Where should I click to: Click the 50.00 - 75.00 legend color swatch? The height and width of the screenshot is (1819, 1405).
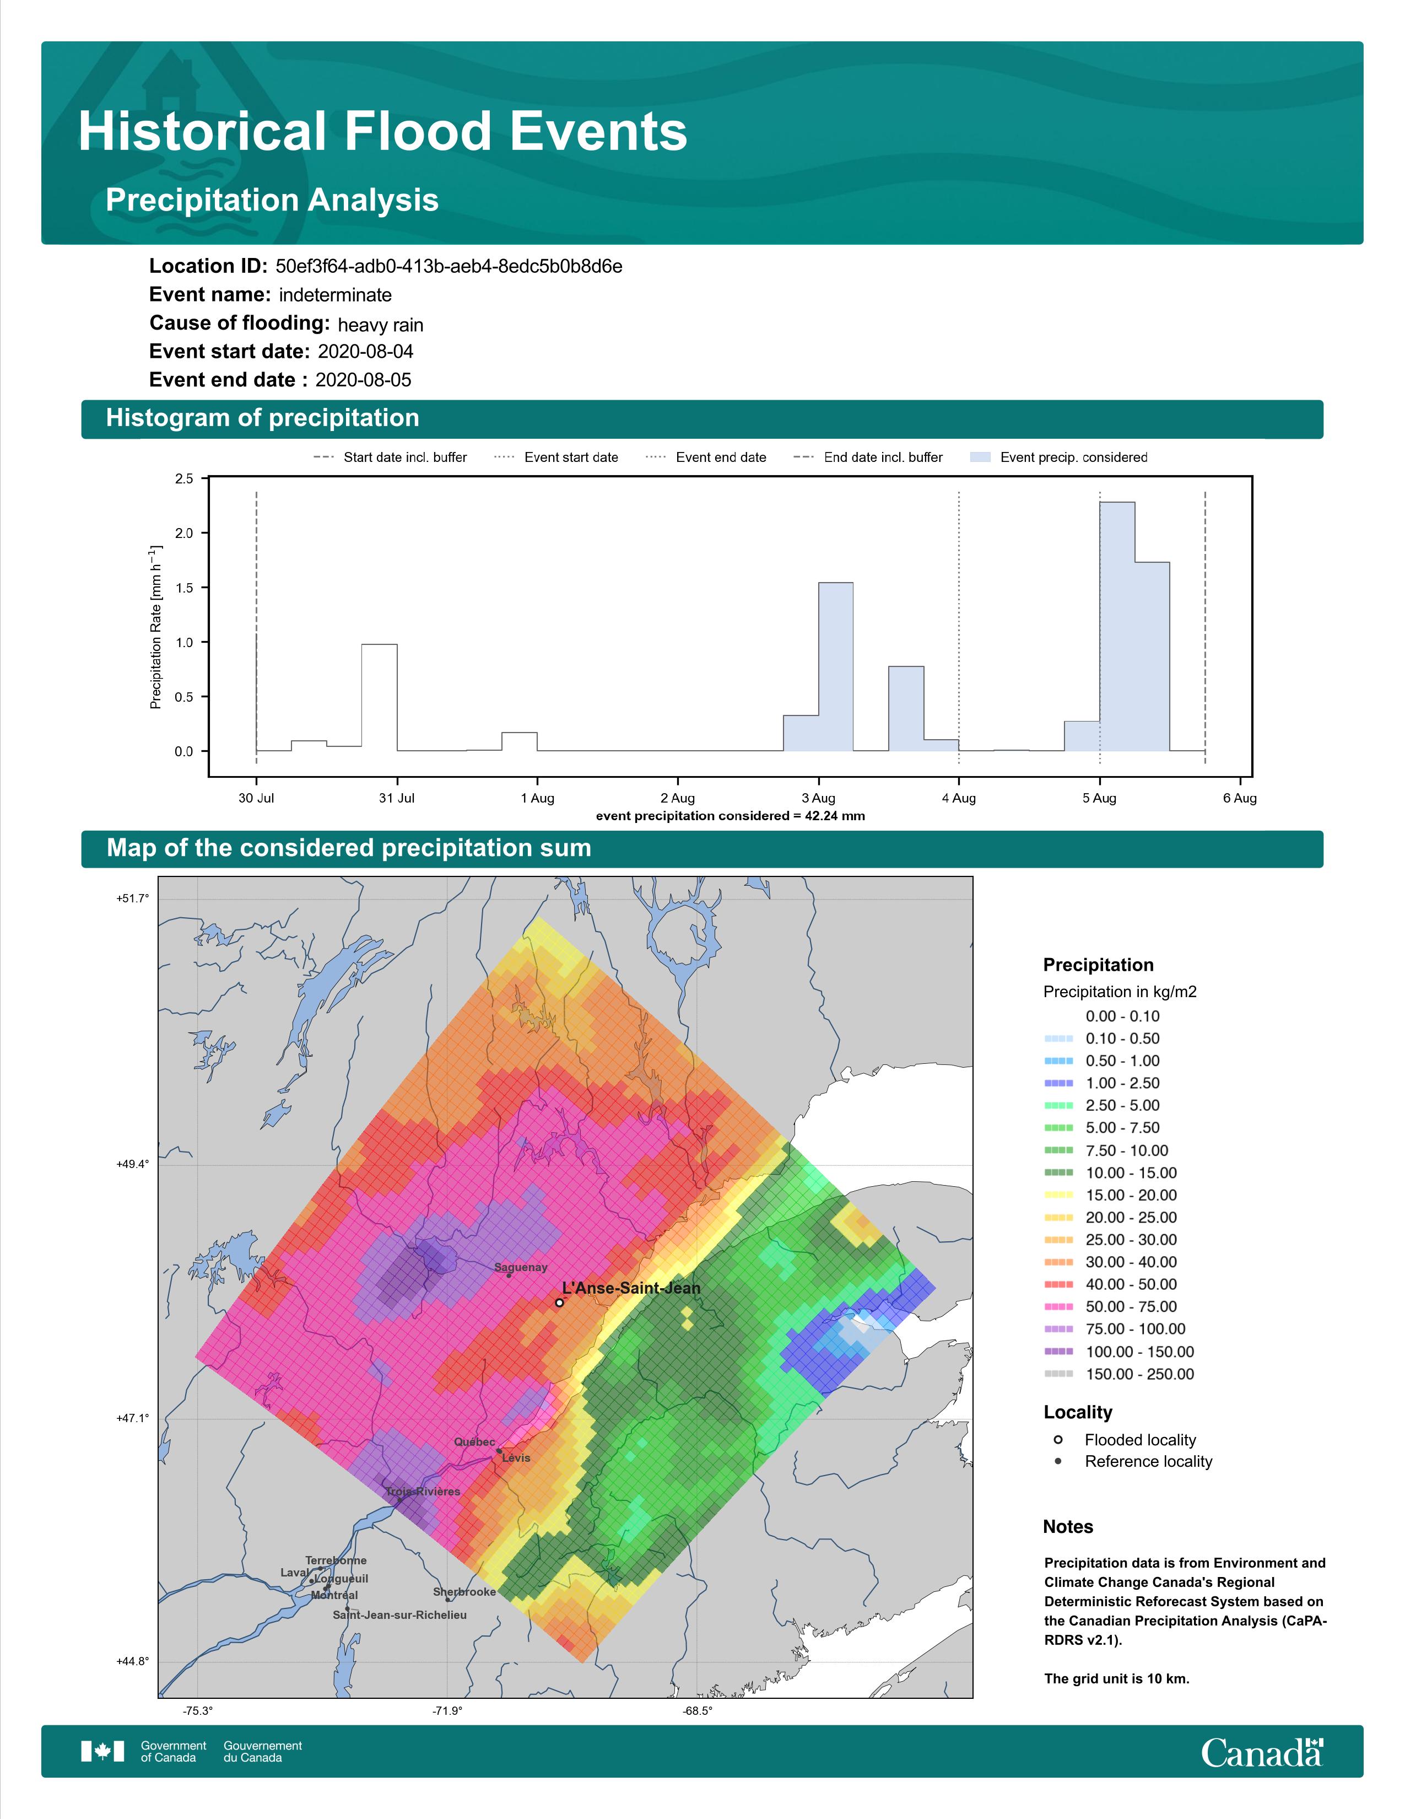(1058, 1307)
